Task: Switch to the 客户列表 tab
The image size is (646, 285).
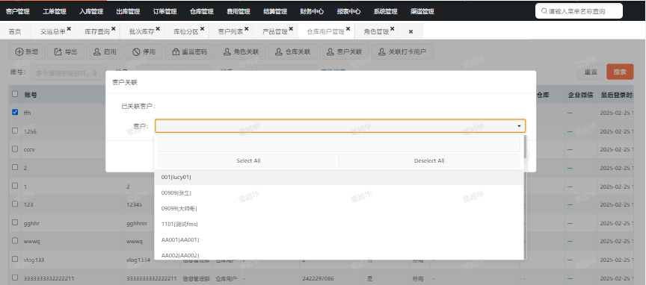Action: click(231, 31)
